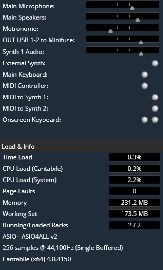
Task: Click the ASIO - ASIO4ALL v2 driver text
Action: tap(30, 237)
